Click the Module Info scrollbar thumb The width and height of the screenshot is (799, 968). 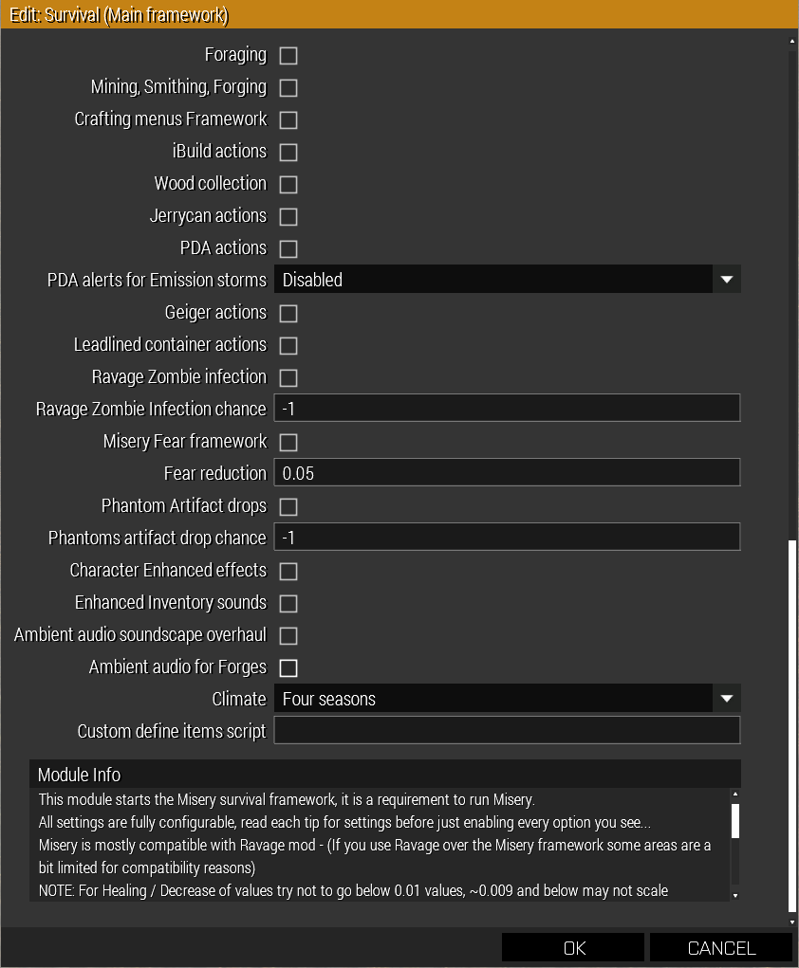[735, 821]
